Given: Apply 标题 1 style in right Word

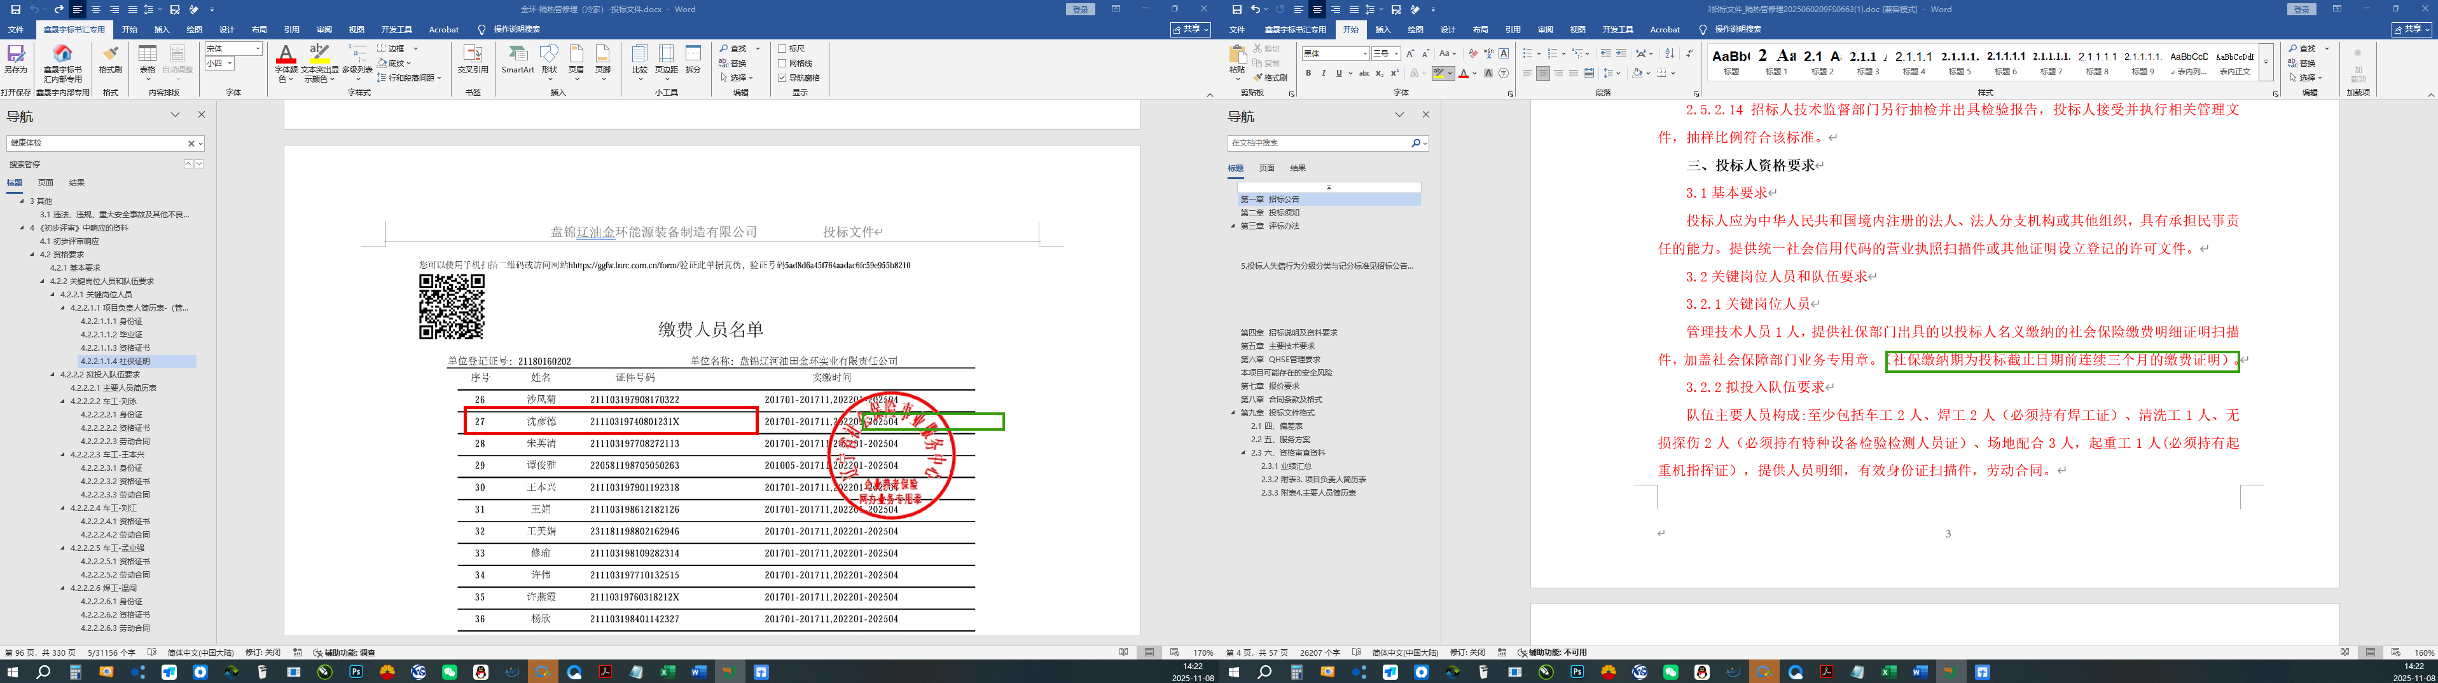Looking at the screenshot, I should [1777, 62].
